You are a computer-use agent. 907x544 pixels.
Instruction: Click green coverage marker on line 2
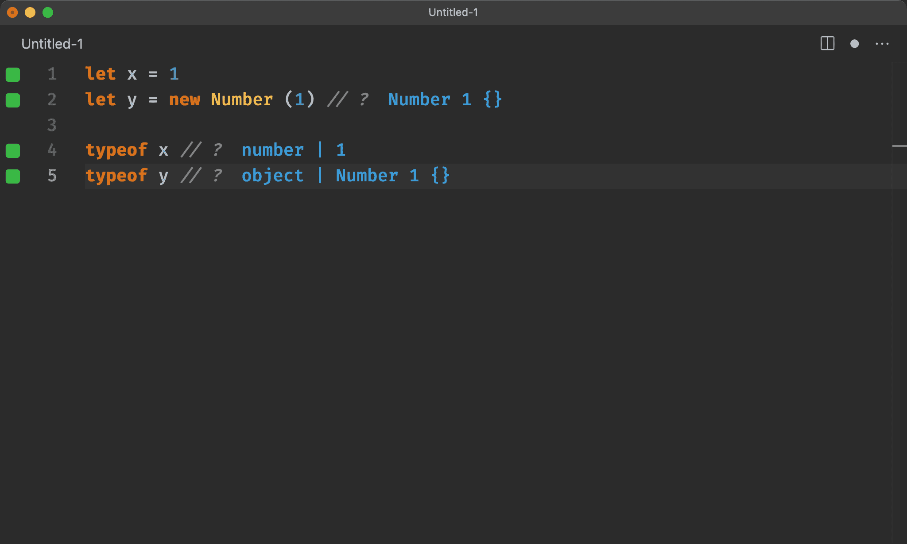[x=13, y=100]
